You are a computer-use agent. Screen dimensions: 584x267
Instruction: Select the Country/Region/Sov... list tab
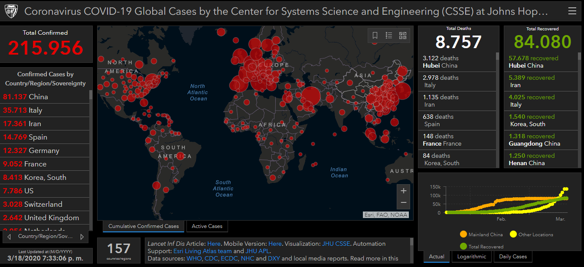tap(46, 237)
